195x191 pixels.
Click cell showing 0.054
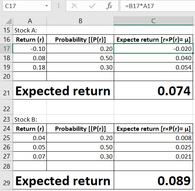pyautogui.click(x=153, y=67)
